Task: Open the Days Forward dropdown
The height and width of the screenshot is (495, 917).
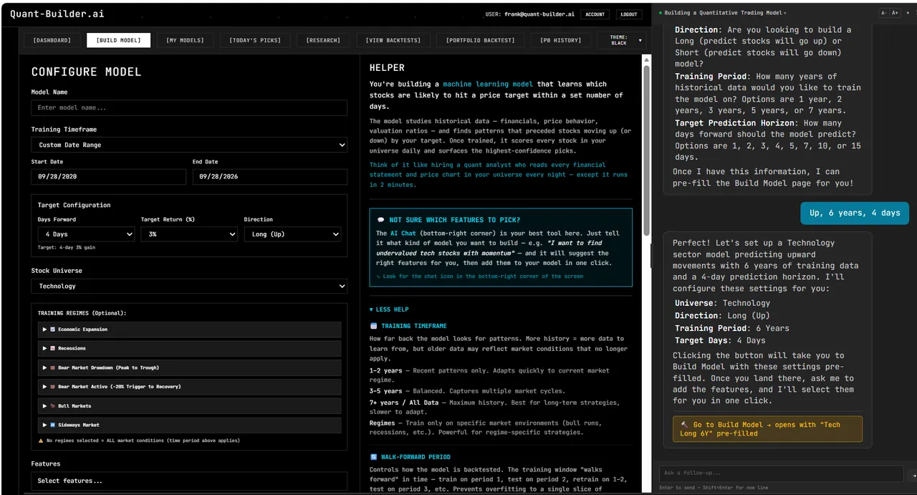Action: pos(86,234)
